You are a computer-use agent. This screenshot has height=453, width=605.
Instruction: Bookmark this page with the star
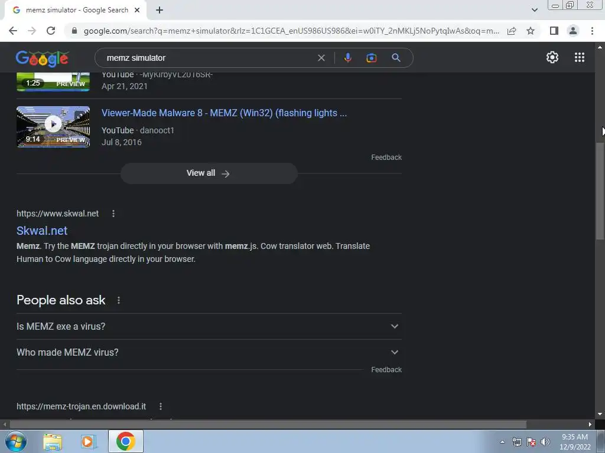point(531,31)
